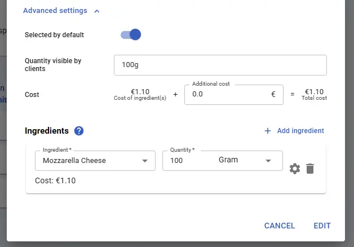Image resolution: width=354 pixels, height=247 pixels.
Task: Click the help icon beside Ingredients
Action: click(x=79, y=131)
